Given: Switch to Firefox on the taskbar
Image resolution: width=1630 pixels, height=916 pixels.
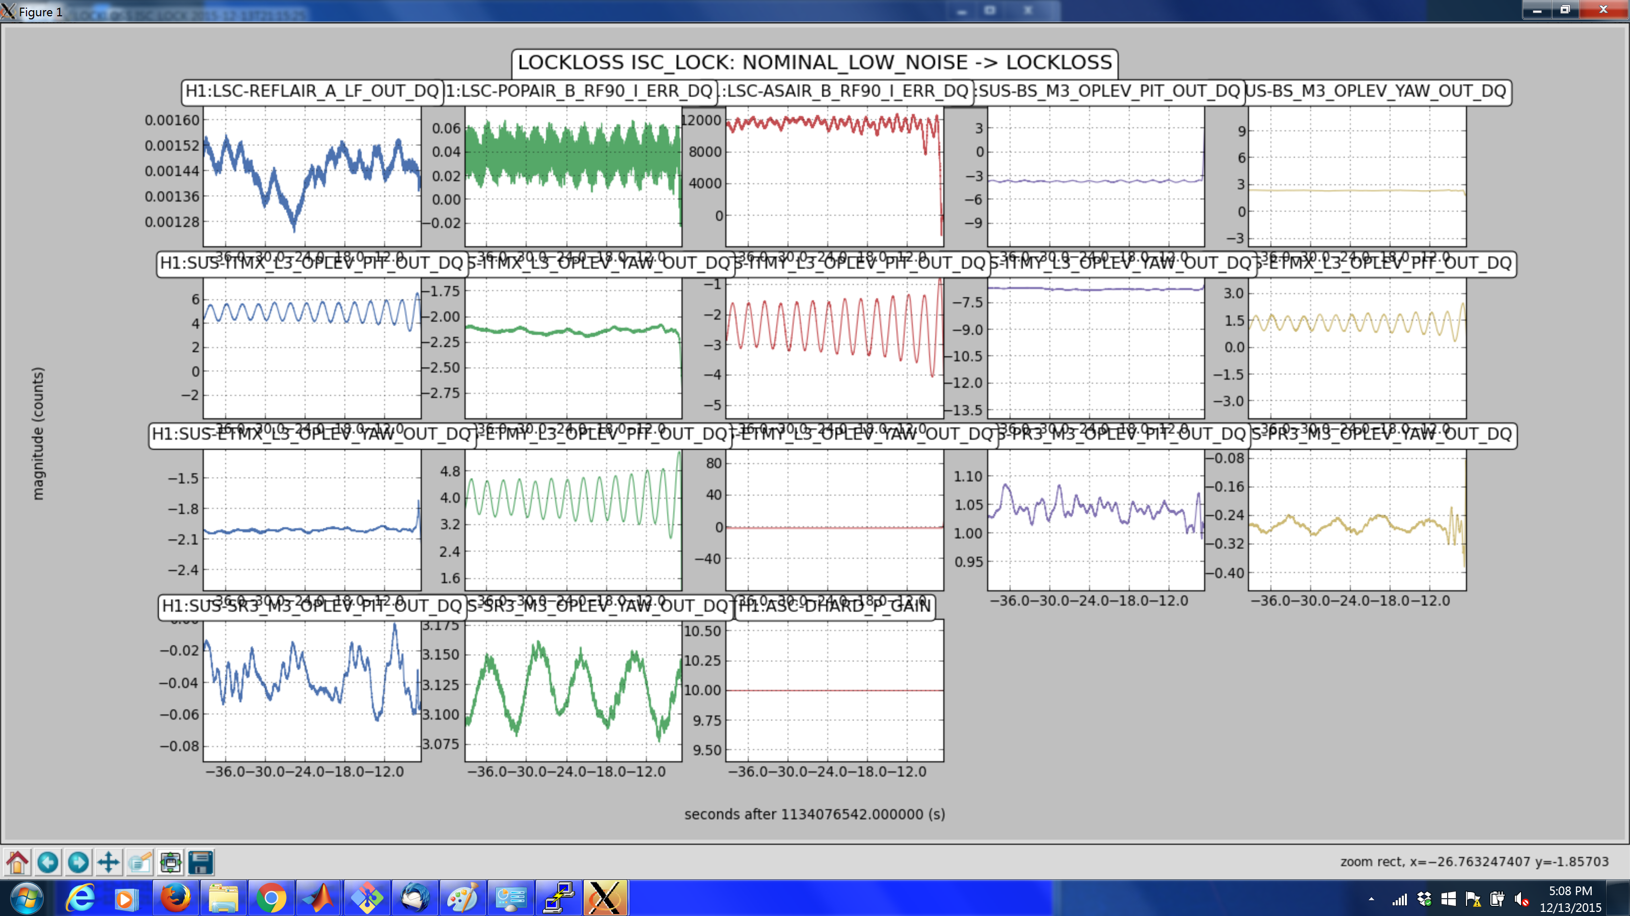Looking at the screenshot, I should (x=175, y=898).
